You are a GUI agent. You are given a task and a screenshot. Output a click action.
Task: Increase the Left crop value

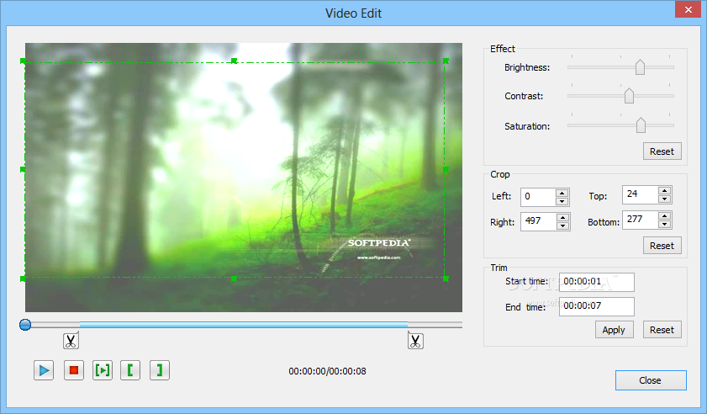pyautogui.click(x=562, y=193)
